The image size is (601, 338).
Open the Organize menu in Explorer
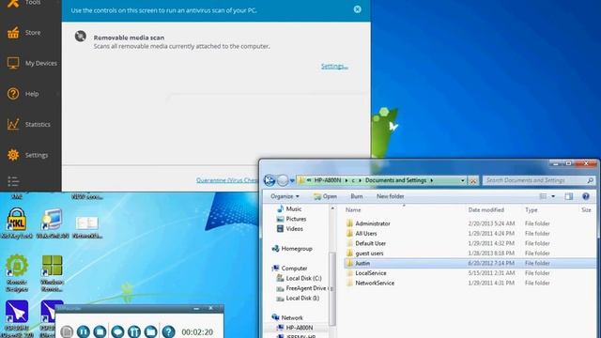pyautogui.click(x=285, y=196)
